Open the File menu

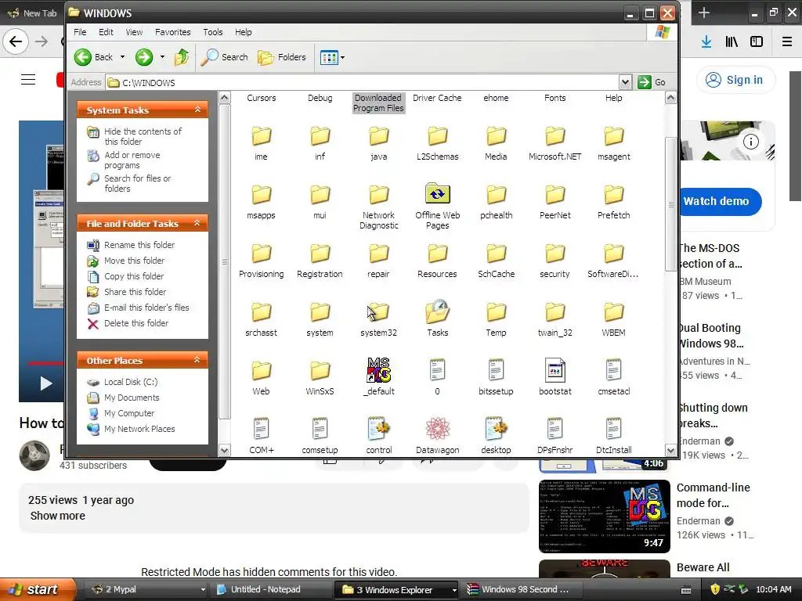(80, 31)
